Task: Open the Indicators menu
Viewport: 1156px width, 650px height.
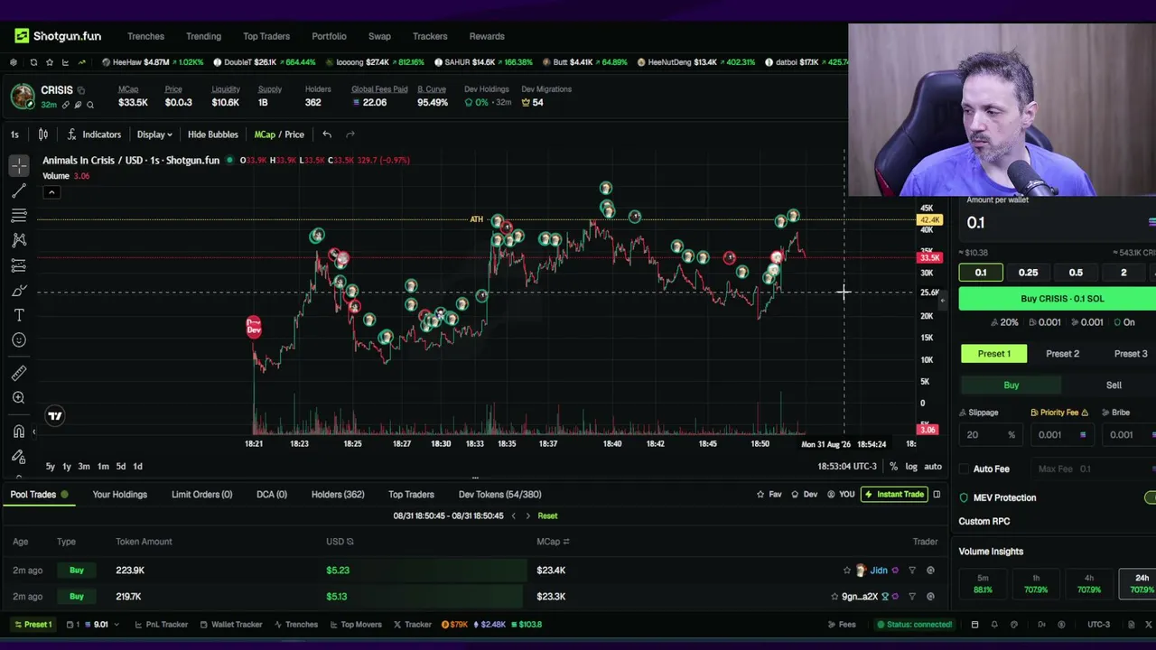Action: pos(95,135)
